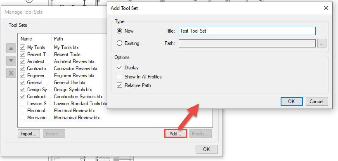Check the Electrical Review tool set
Image resolution: width=338 pixels, height=161 pixels.
tap(22, 111)
